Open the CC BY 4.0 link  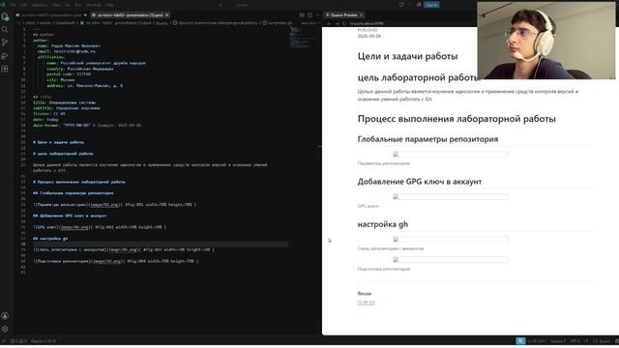coord(366,303)
